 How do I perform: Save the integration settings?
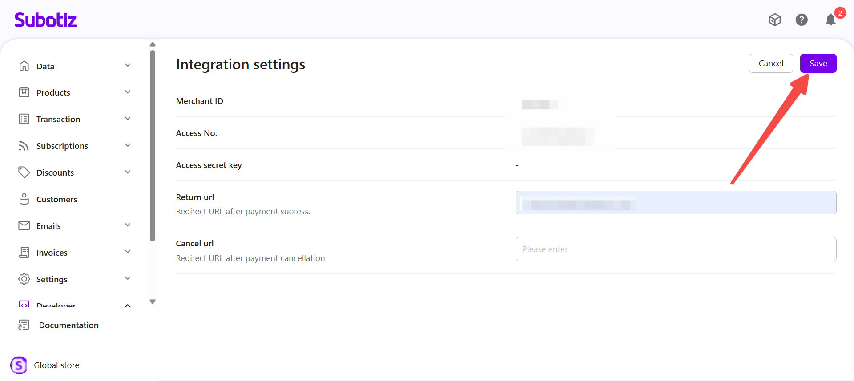pos(818,64)
